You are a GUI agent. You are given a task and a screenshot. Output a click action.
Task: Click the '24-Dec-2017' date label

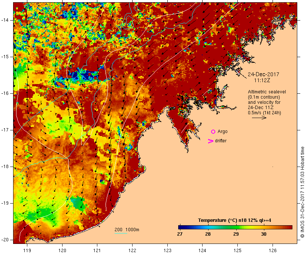click(263, 74)
